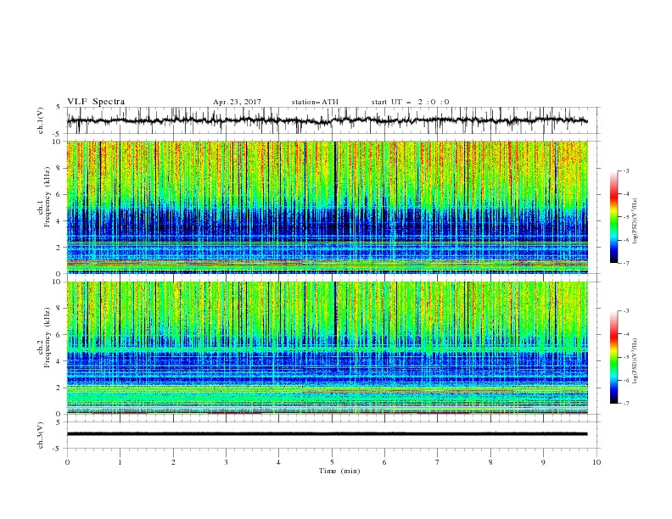Click the time axis tick label "2"
Image resolution: width=672 pixels, height=519 pixels.
(173, 462)
